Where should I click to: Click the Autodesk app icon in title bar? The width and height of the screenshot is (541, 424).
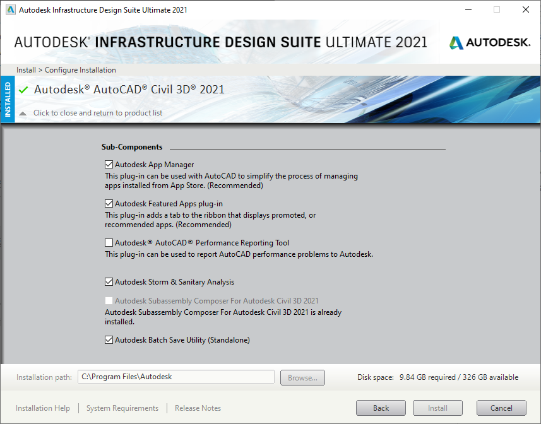11,9
